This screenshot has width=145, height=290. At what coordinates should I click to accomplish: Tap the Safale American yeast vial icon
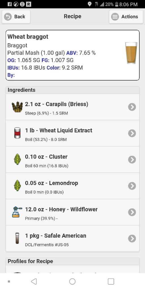17,238
